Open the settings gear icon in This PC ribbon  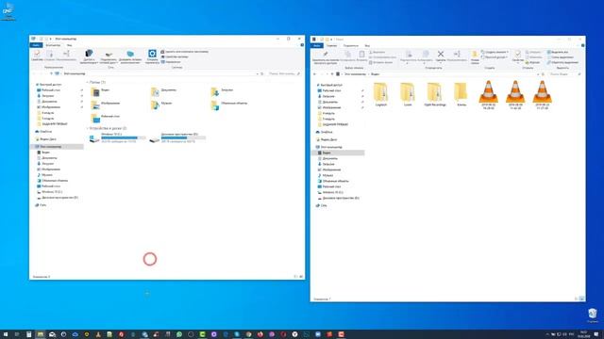[152, 54]
